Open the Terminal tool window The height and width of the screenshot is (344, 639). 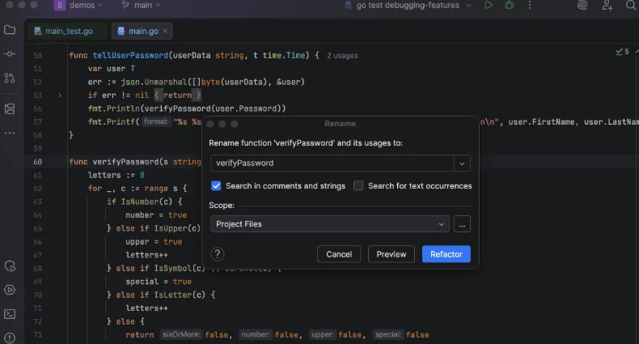click(10, 314)
